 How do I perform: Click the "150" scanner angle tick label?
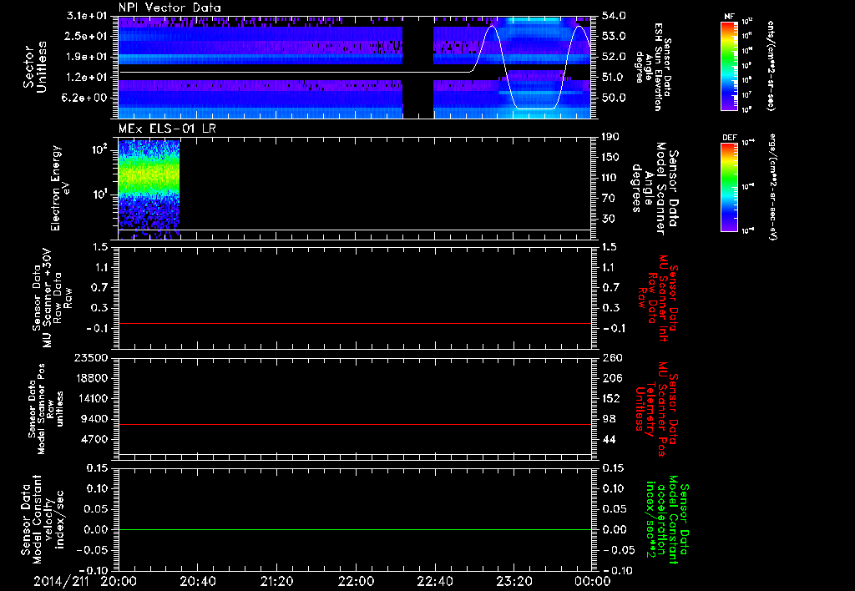(610, 157)
